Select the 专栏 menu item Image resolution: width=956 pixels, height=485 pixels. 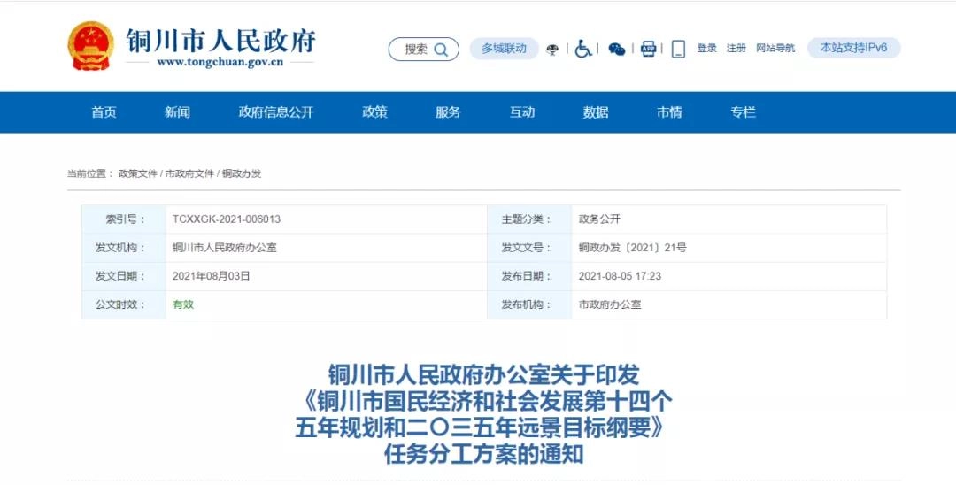click(x=743, y=112)
